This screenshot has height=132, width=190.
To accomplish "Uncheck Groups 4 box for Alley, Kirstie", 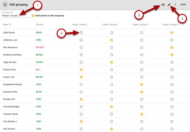I will click(172, 32).
